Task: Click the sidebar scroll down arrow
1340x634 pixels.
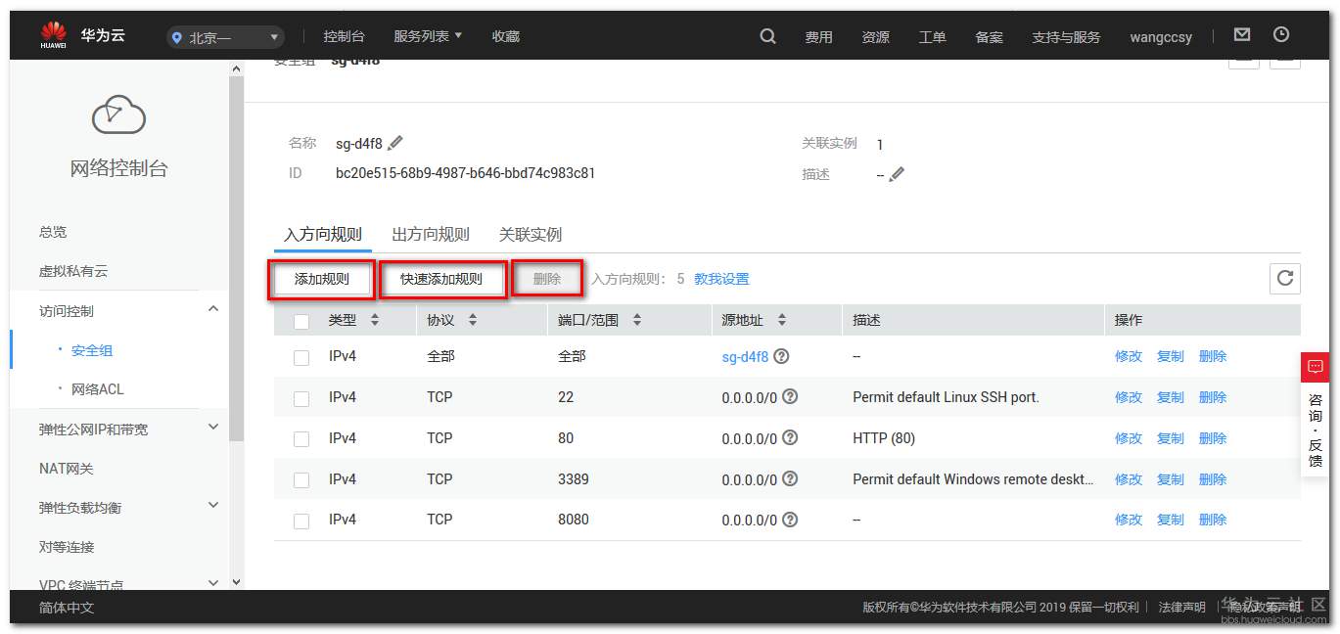Action: (x=236, y=582)
